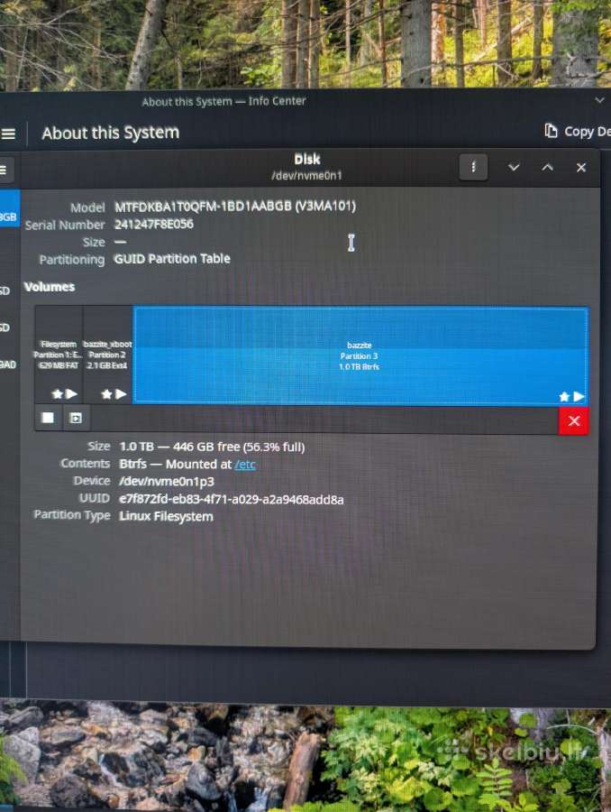Click play arrow icon on Partition 1
Screen dimensions: 611x812
click(x=72, y=394)
